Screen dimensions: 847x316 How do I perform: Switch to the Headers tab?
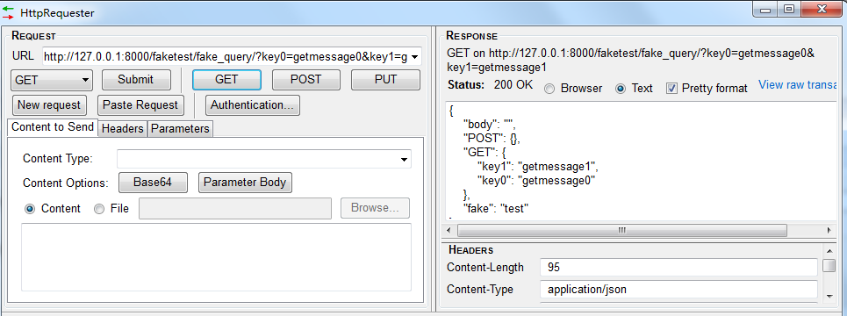click(x=123, y=128)
